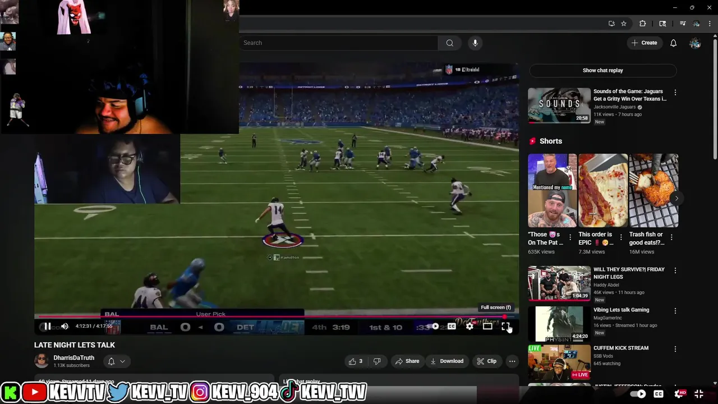
Task: Toggle closed captions in the video player
Action: coord(452,327)
